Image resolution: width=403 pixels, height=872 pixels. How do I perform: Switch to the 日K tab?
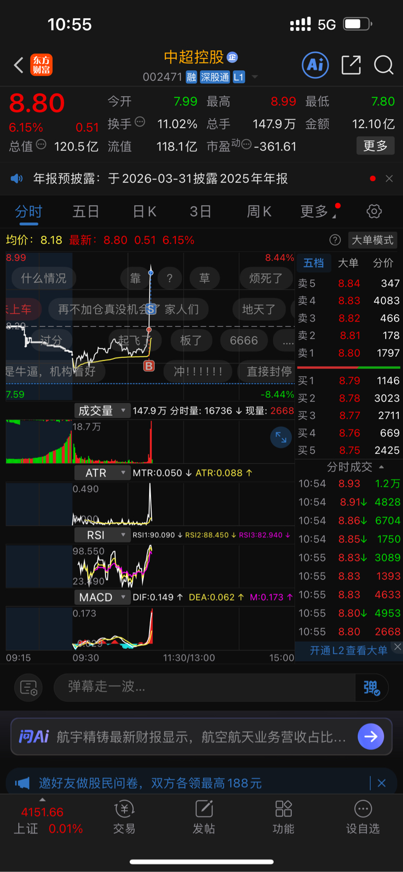pos(144,211)
